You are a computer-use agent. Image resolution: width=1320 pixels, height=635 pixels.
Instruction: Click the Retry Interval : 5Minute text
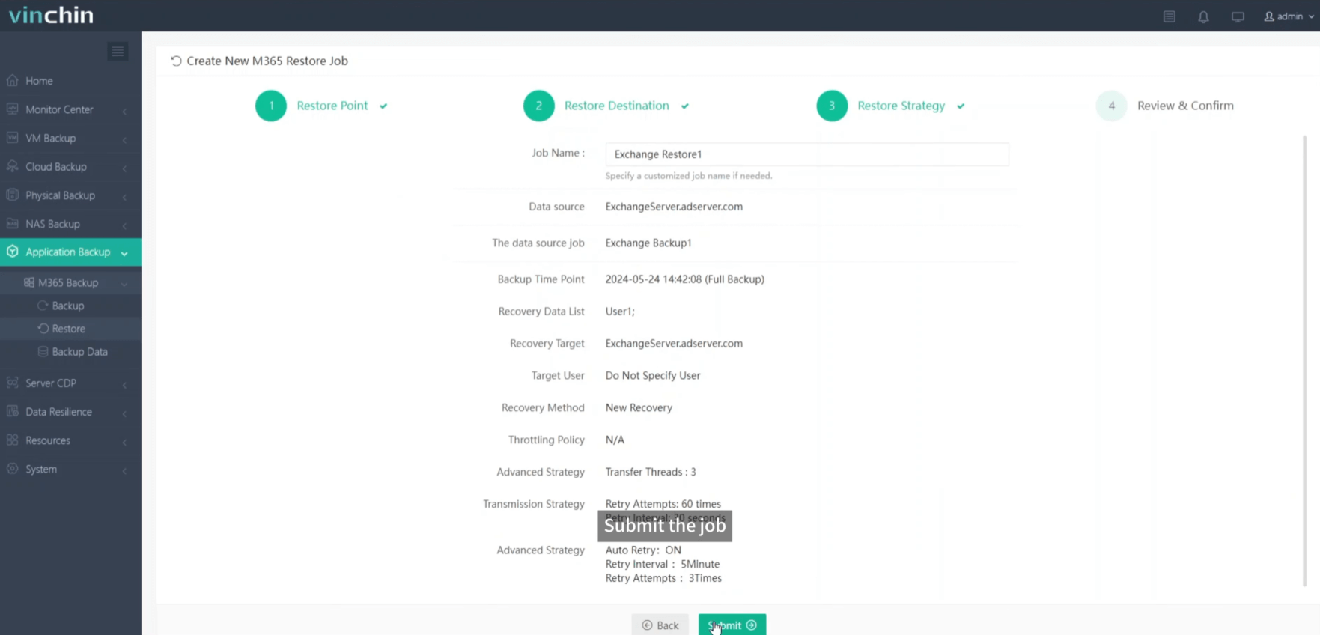(663, 564)
